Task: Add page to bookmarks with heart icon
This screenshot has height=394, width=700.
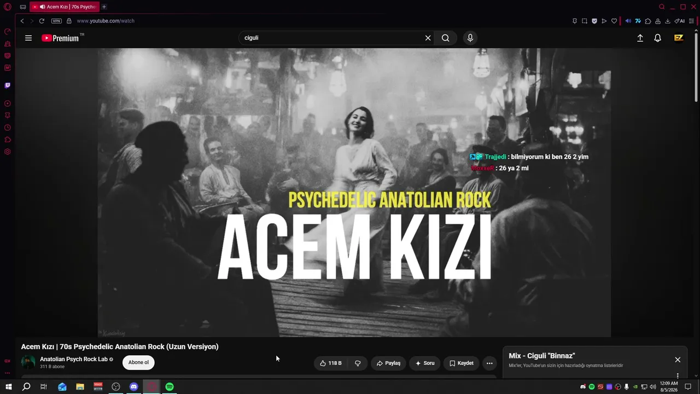Action: pos(614,21)
